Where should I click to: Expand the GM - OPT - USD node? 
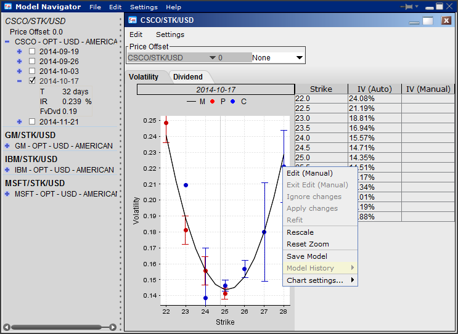(7, 145)
